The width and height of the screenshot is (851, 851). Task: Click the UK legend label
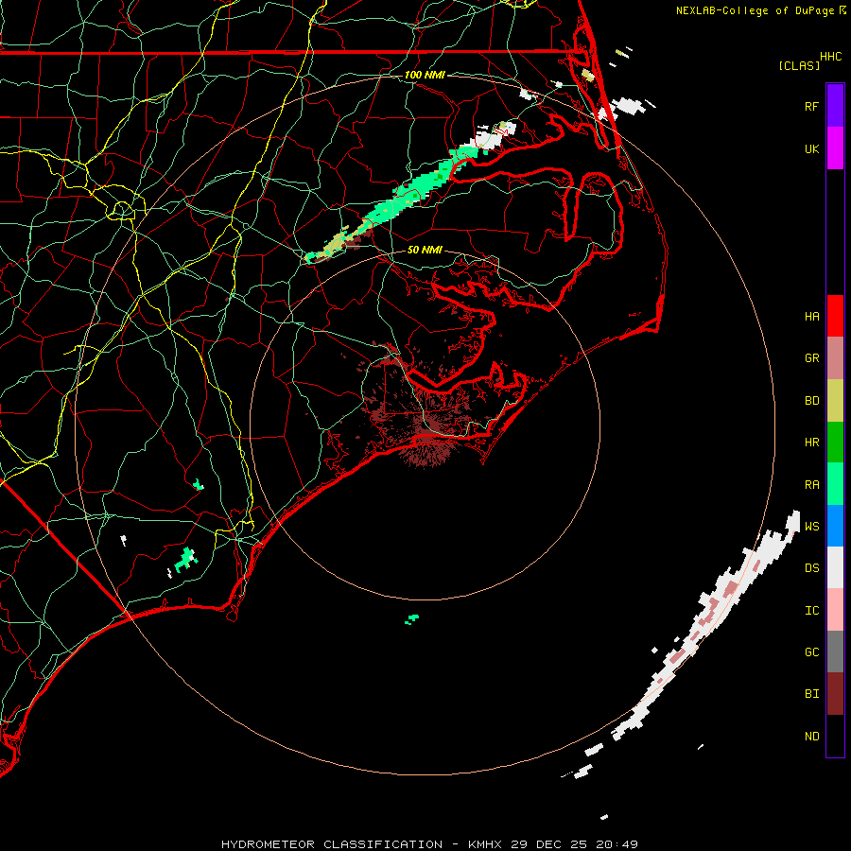[811, 148]
